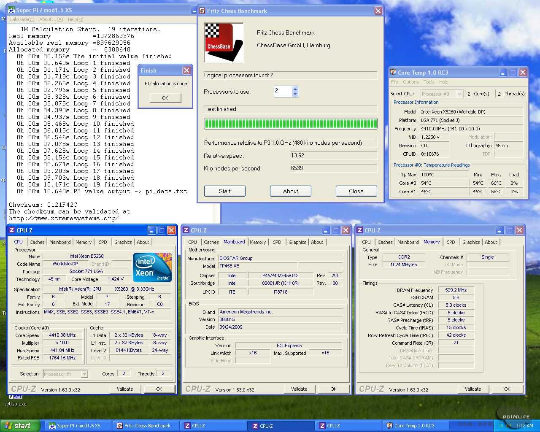Switch to Caches tab in middle CPU-Z
Image resolution: width=540 pixels, height=432 pixels.
[x=211, y=242]
